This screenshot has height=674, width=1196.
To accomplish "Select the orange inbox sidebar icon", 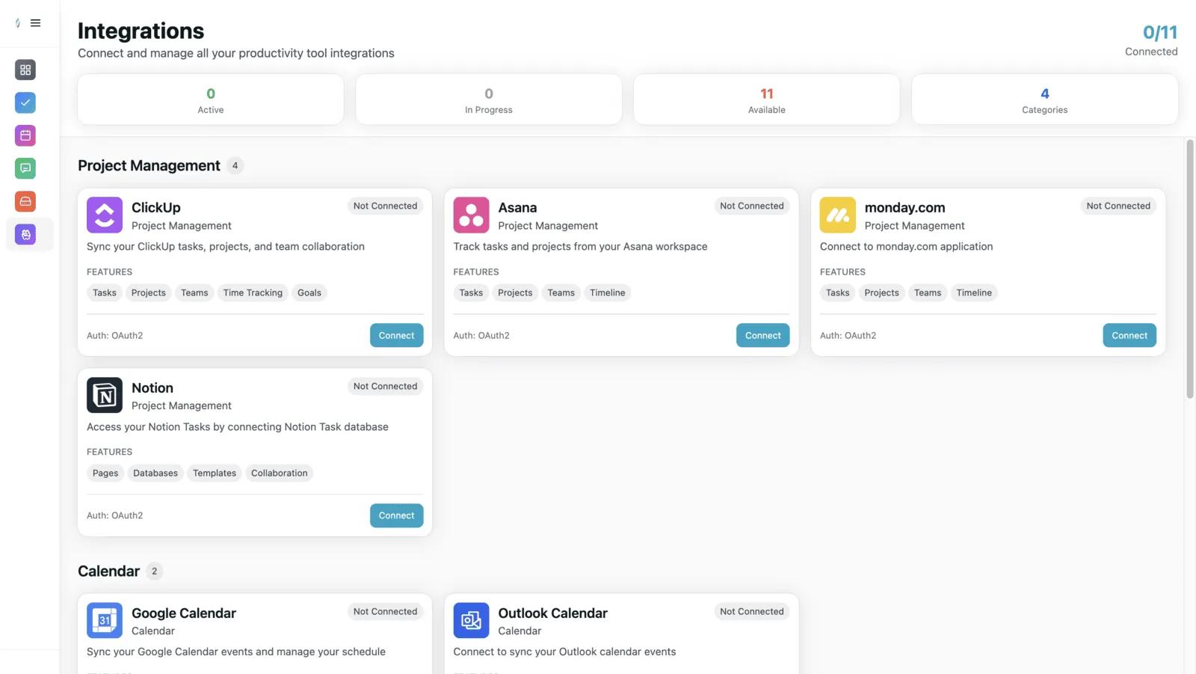I will click(25, 201).
